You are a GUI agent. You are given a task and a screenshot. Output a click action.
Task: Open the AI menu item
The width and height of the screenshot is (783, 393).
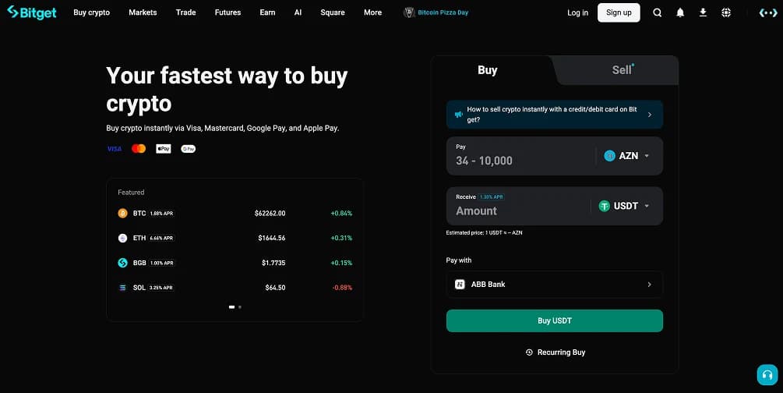pos(298,12)
